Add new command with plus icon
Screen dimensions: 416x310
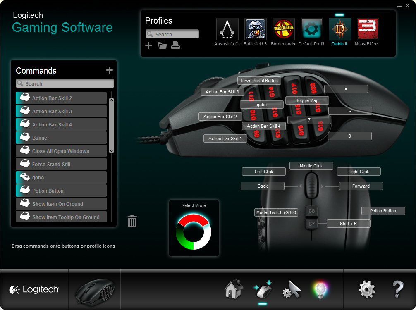point(109,70)
